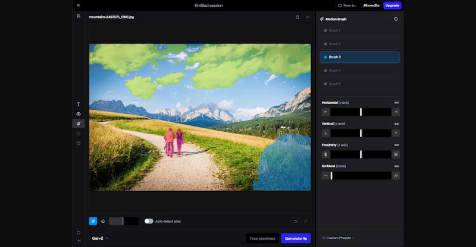The image size is (476, 247).
Task: Select Brush 3 in the brush list
Action: point(359,57)
